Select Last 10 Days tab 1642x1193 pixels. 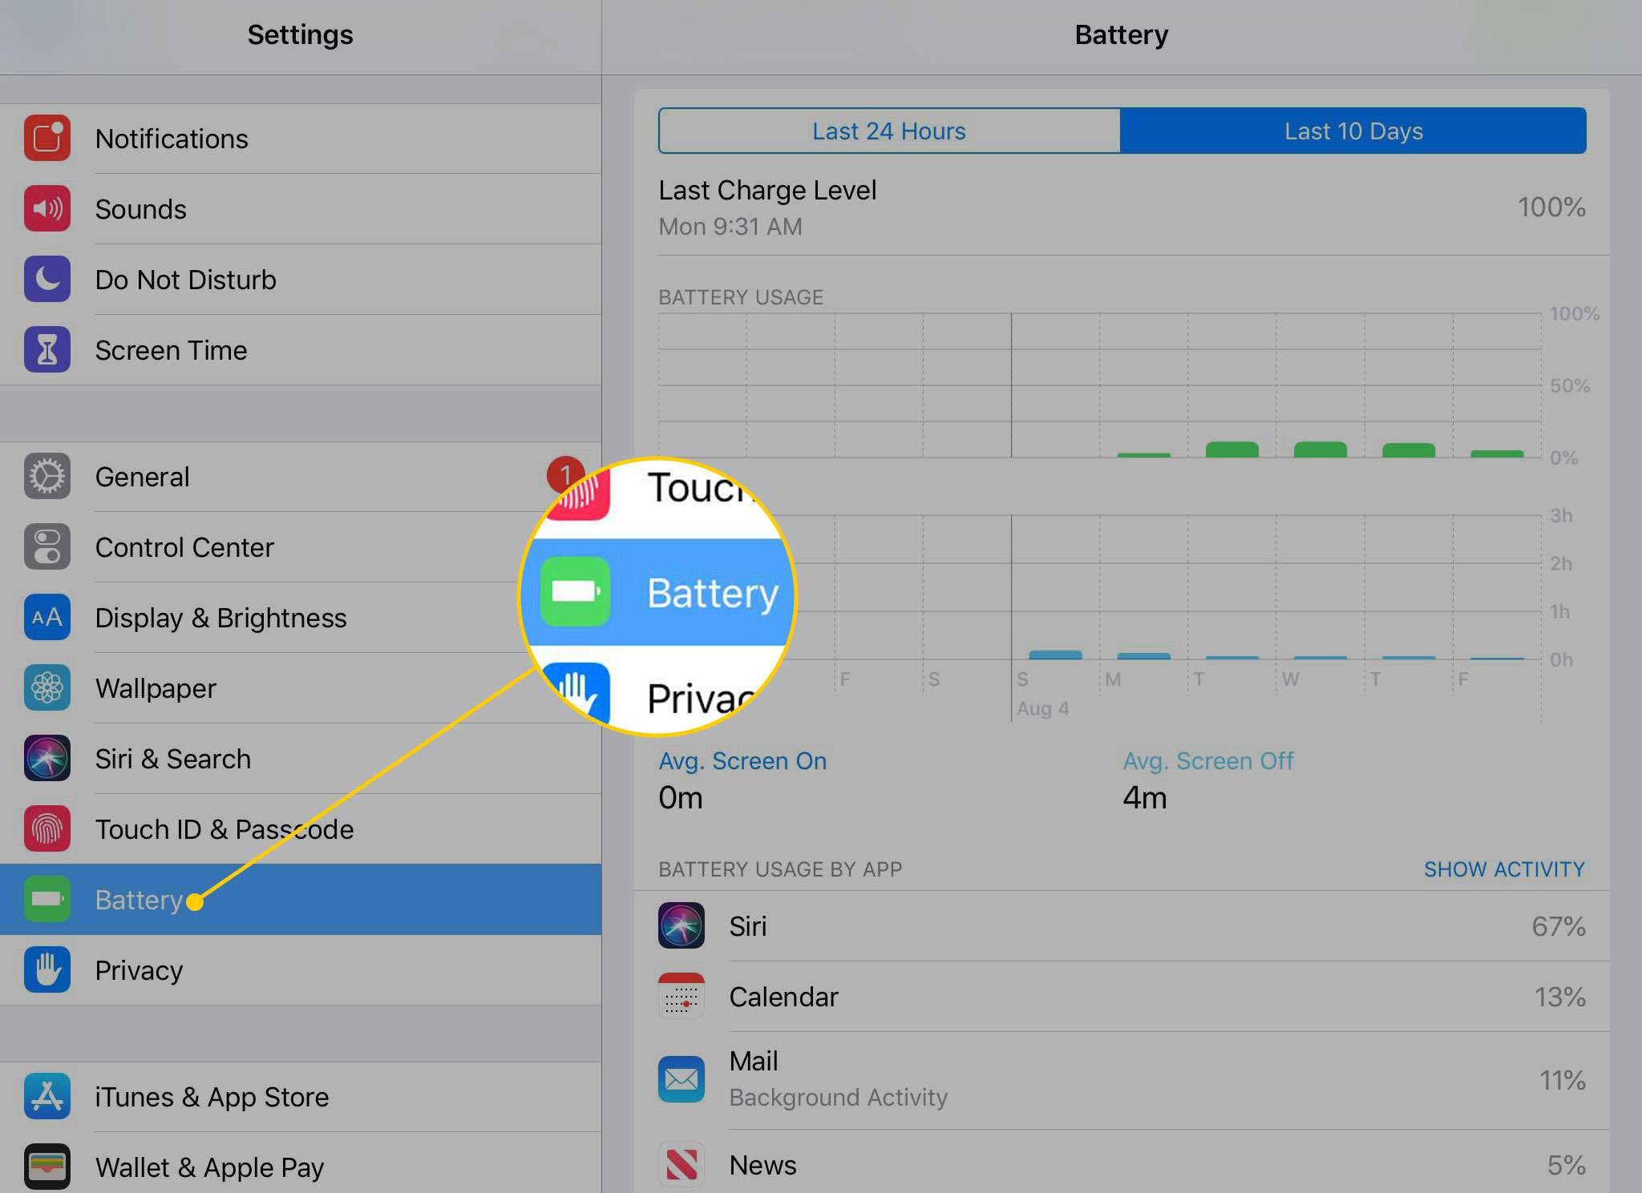coord(1354,130)
